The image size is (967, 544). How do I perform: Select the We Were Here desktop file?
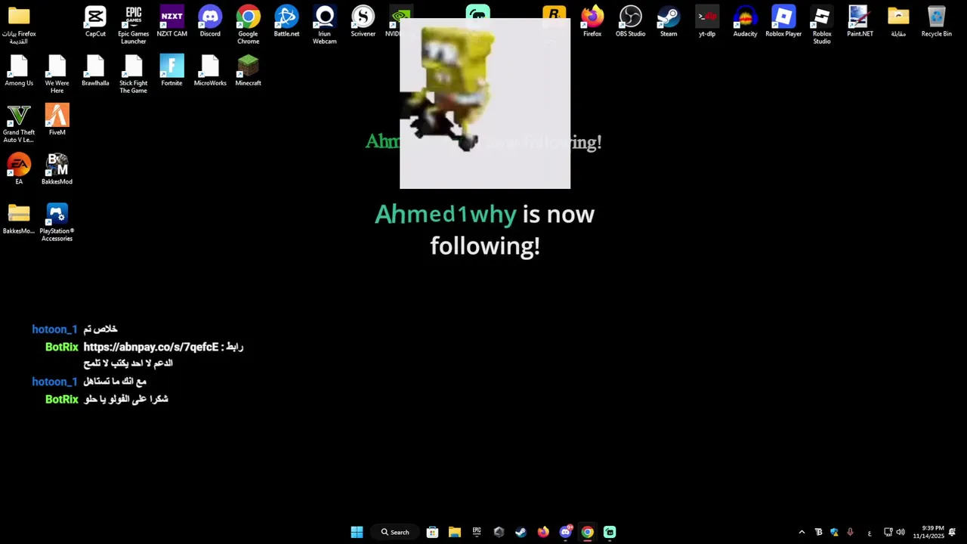(x=57, y=74)
